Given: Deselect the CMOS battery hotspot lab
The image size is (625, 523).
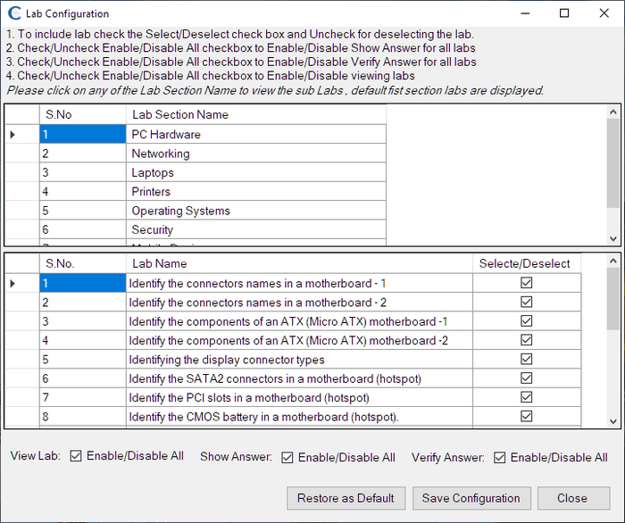Looking at the screenshot, I should pyautogui.click(x=527, y=416).
